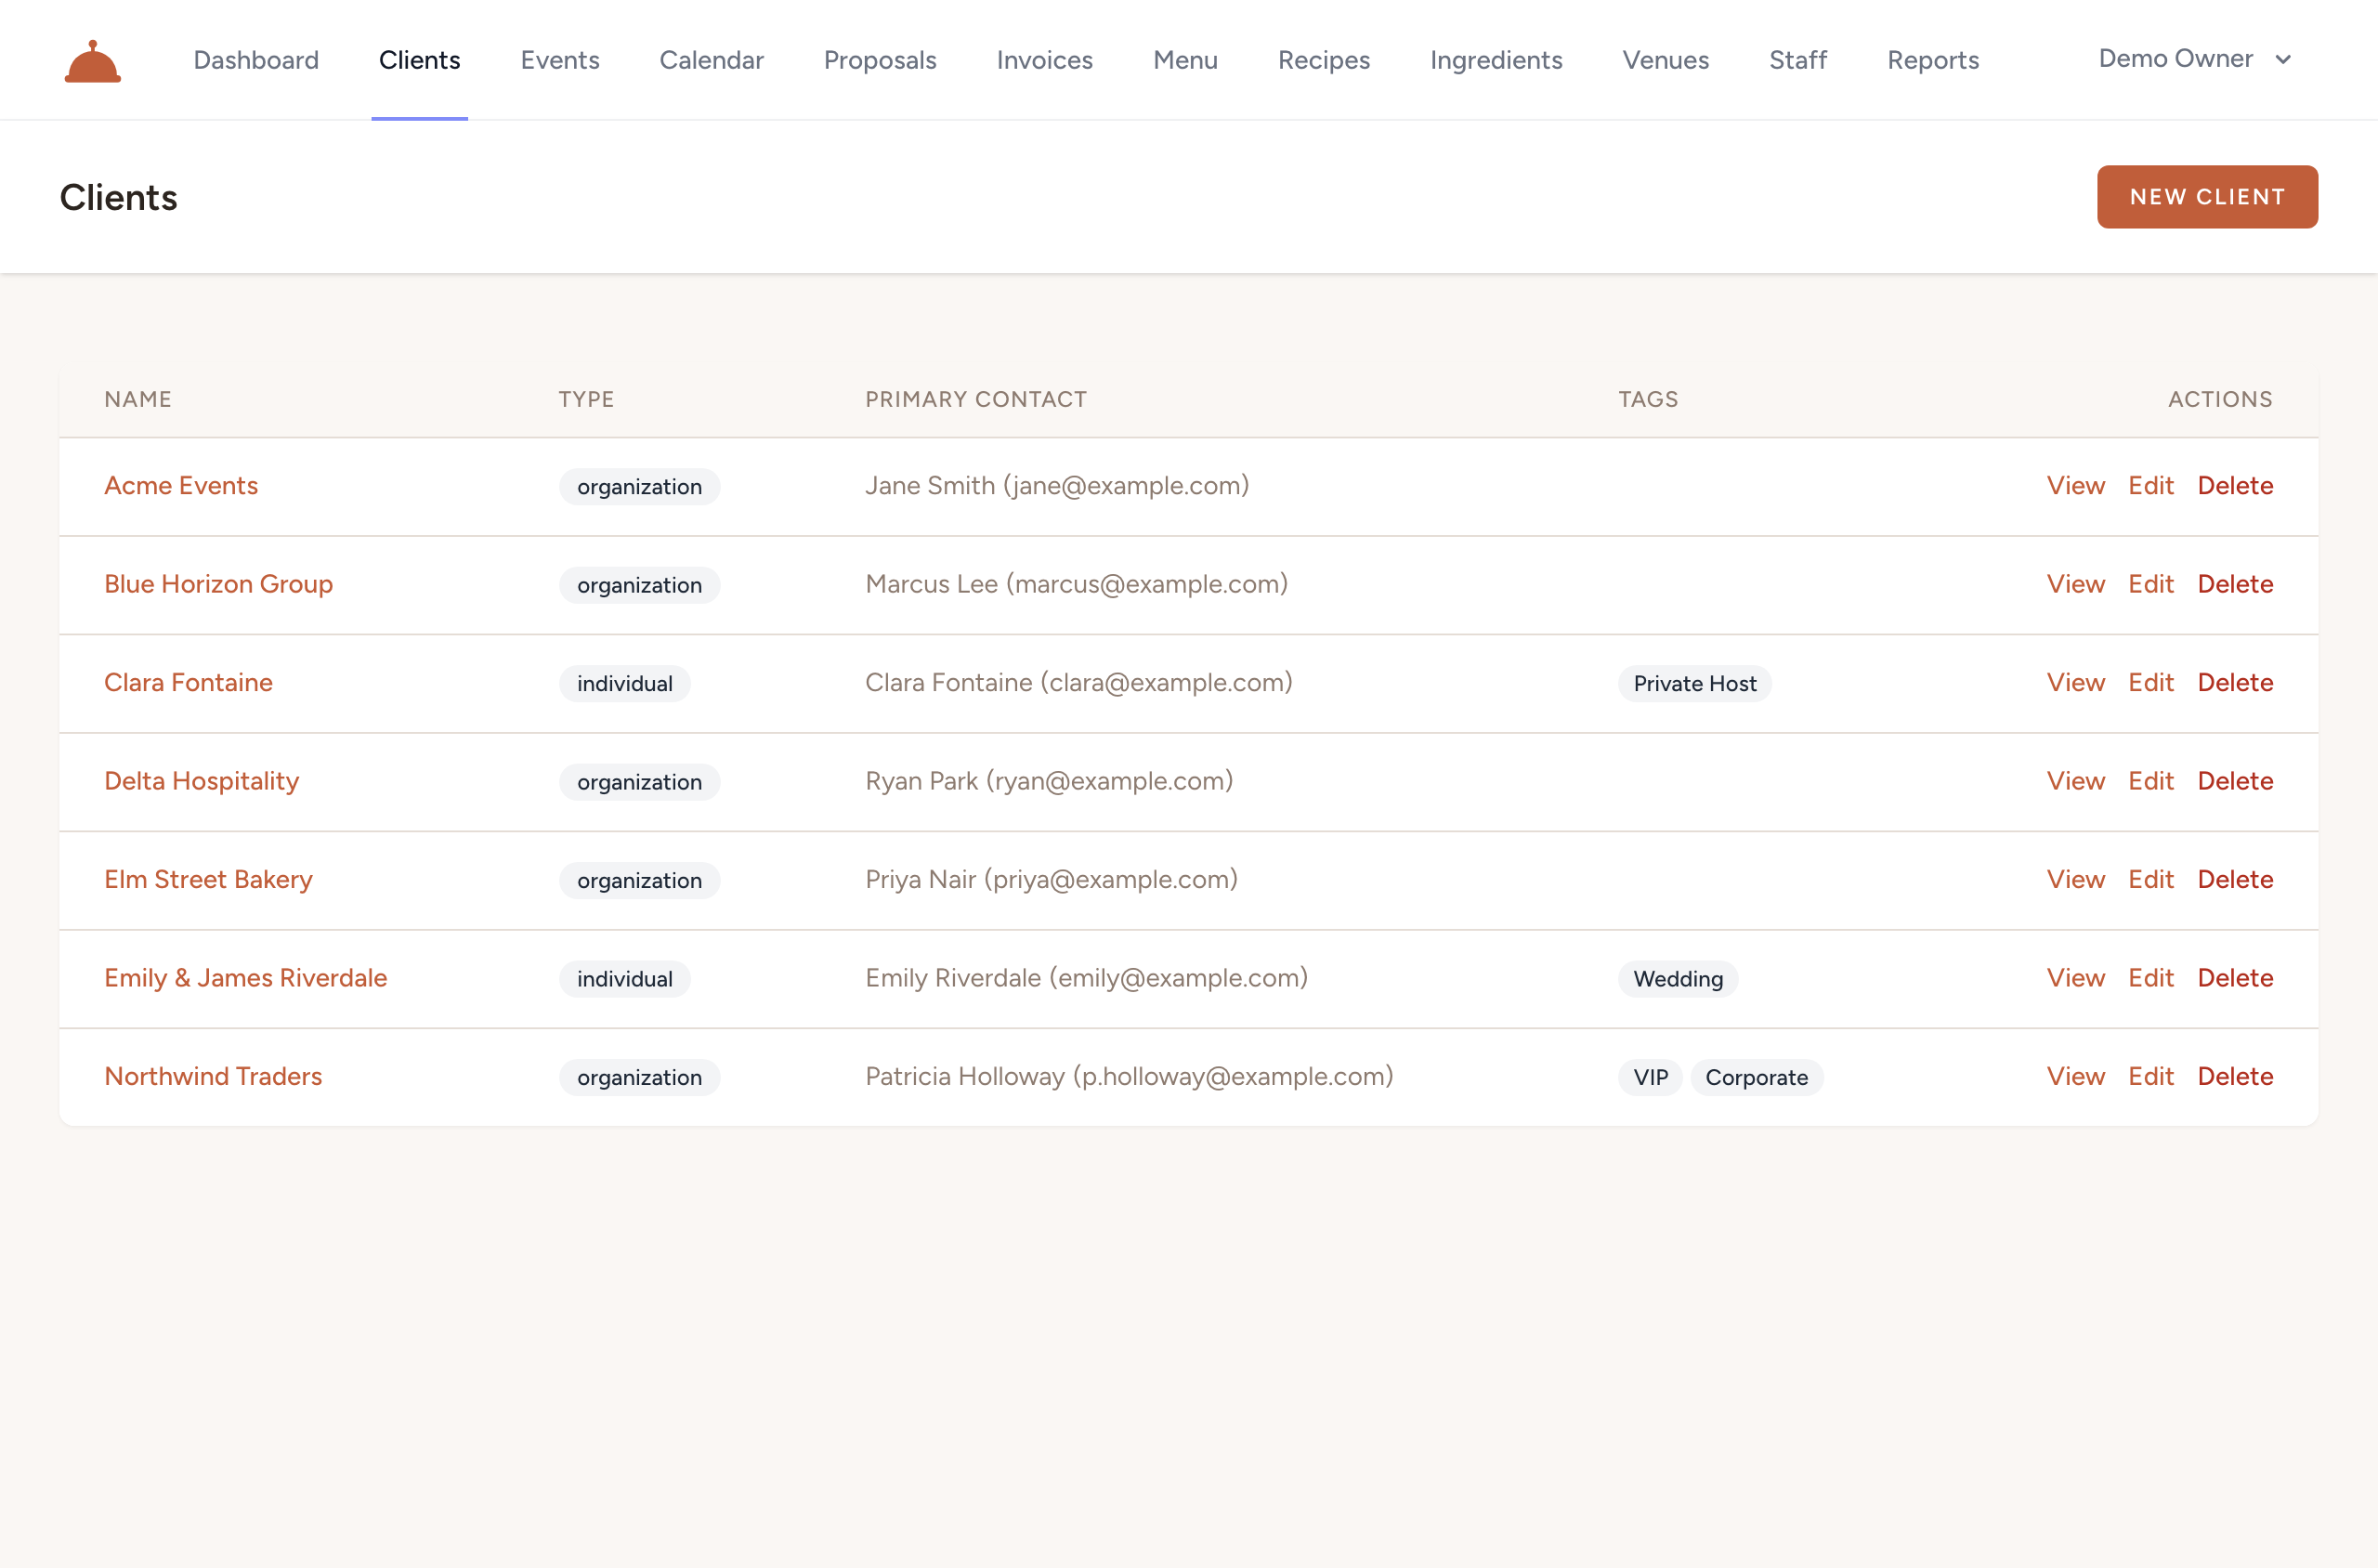Click the Name column header
This screenshot has width=2378, height=1568.
(x=138, y=400)
